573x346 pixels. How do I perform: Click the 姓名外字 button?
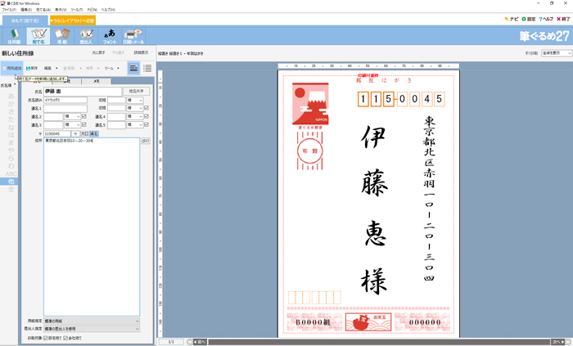pyautogui.click(x=135, y=92)
